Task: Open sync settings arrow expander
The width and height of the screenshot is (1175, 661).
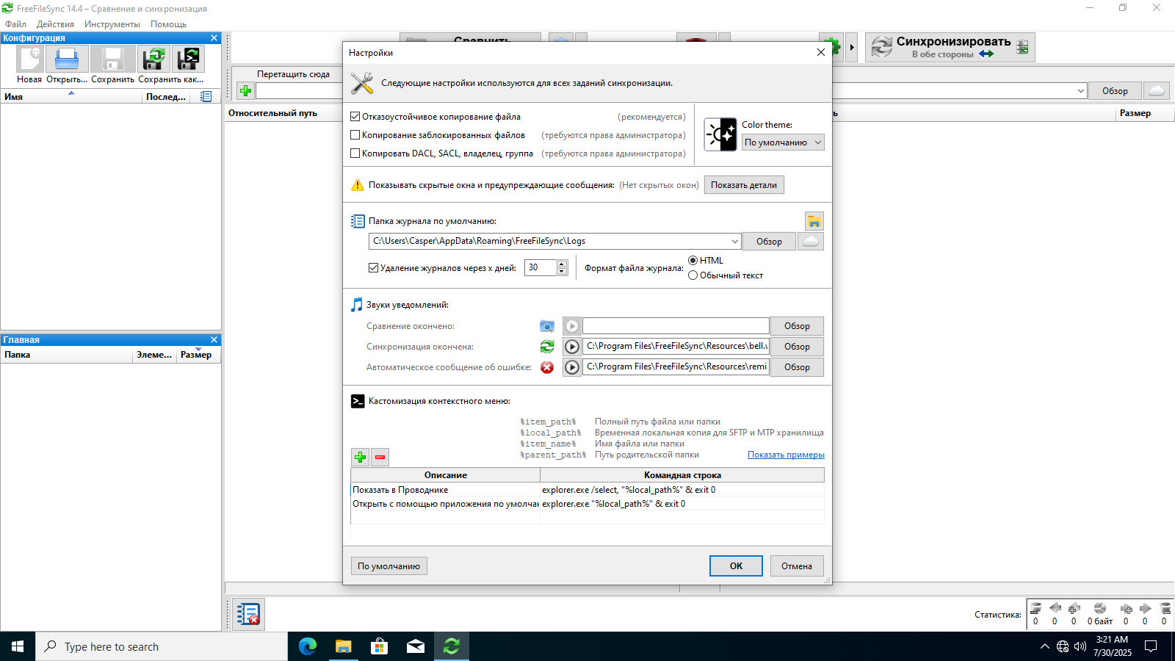Action: click(x=852, y=47)
